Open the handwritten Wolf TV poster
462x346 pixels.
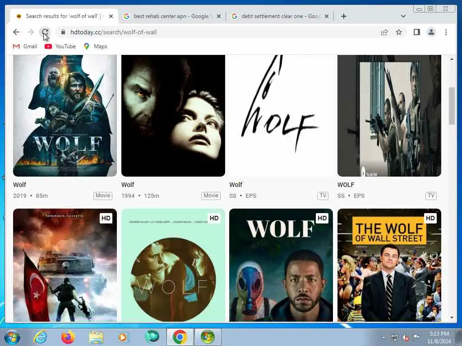pos(281,116)
